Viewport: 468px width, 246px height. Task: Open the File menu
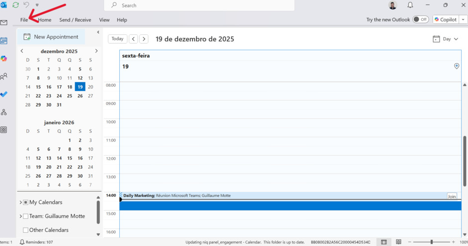[24, 20]
